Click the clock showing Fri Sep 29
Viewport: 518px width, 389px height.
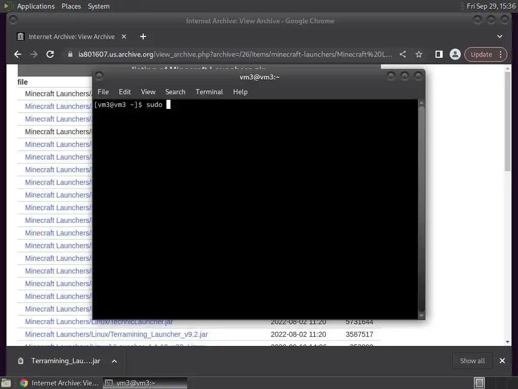(x=491, y=6)
